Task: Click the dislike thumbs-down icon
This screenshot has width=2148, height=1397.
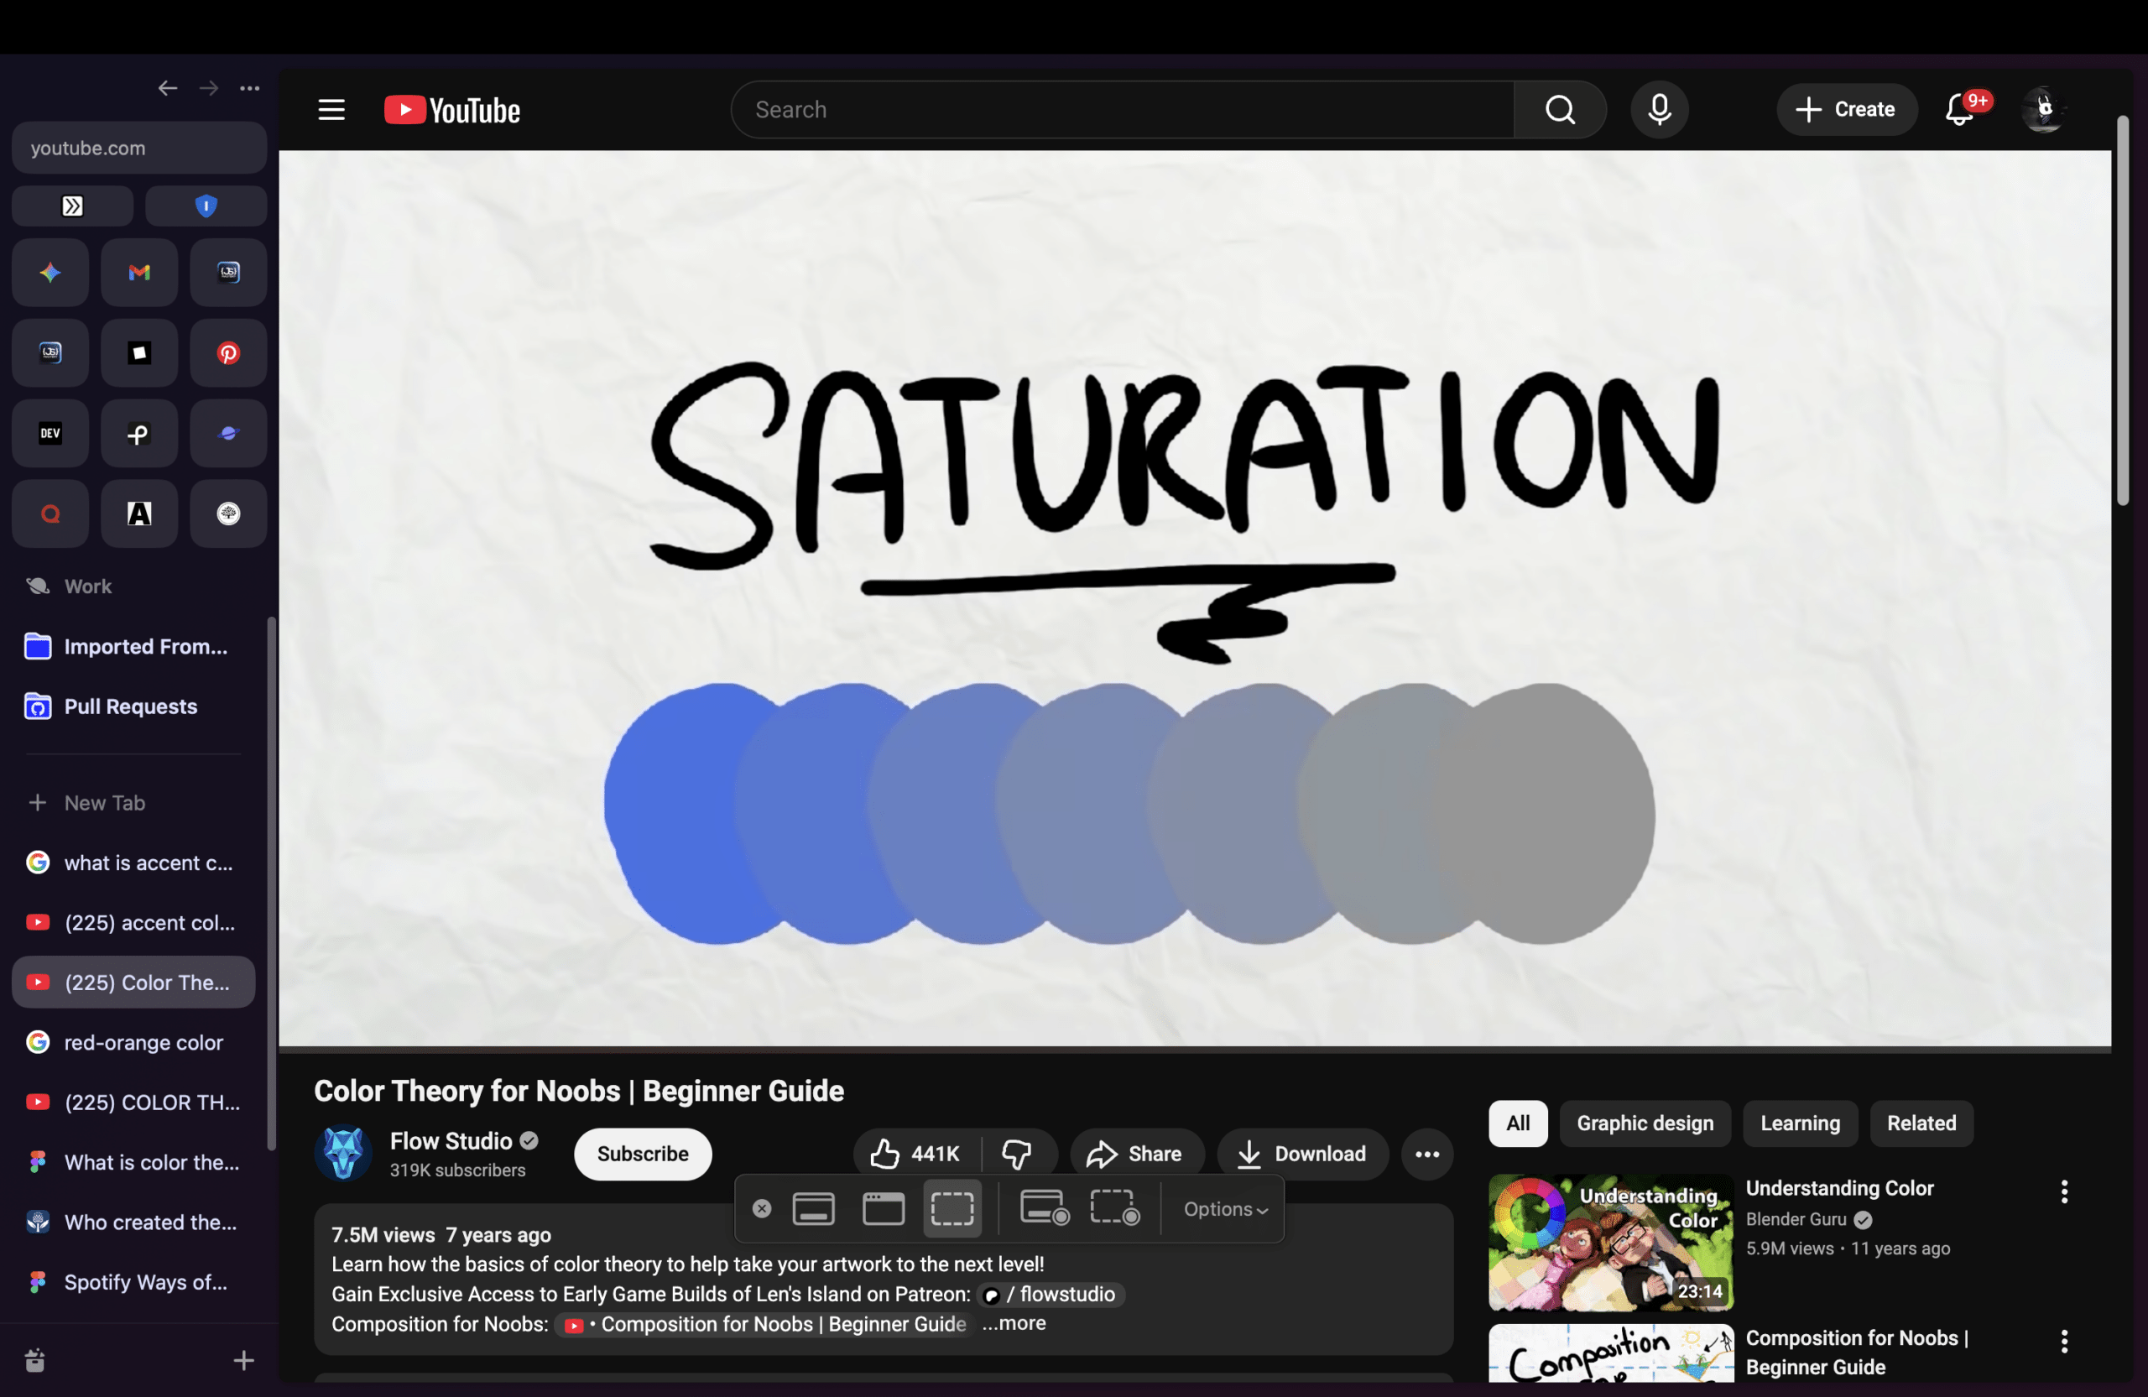Action: [x=1016, y=1154]
